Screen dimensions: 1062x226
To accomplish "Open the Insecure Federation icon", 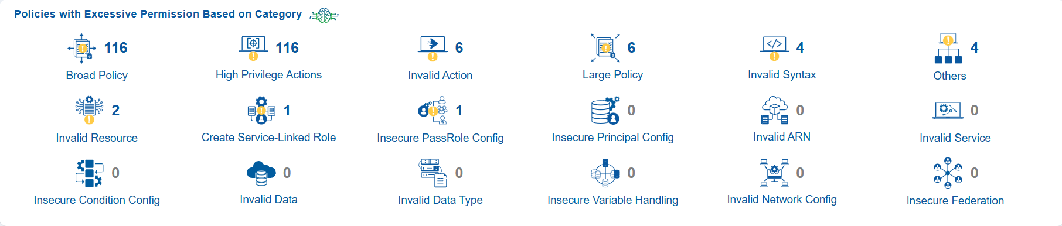I will [x=948, y=173].
